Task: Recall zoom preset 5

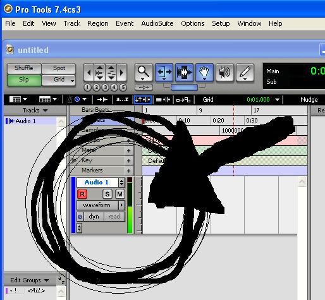Action: click(123, 87)
